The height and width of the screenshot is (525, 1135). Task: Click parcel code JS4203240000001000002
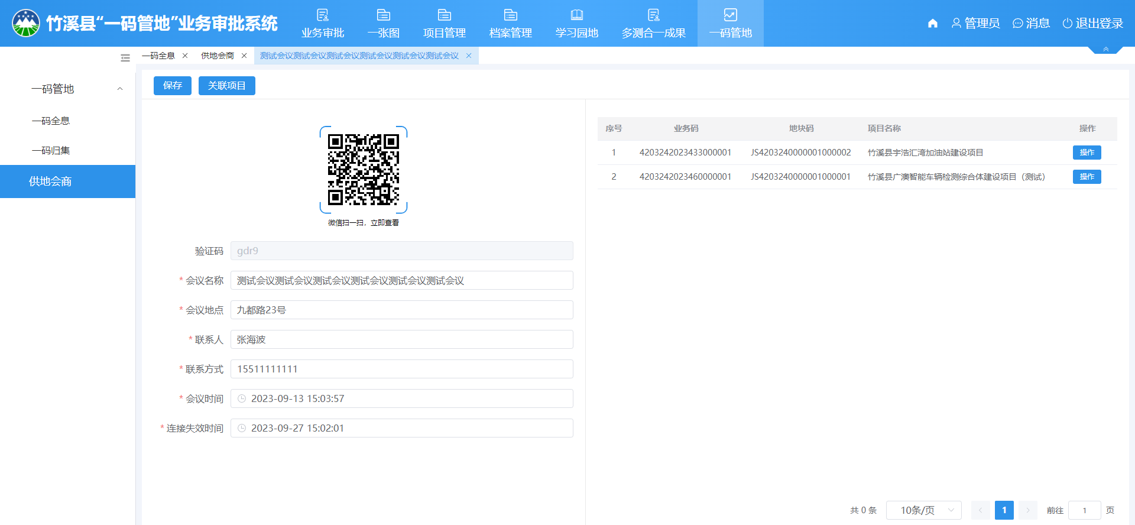point(801,153)
